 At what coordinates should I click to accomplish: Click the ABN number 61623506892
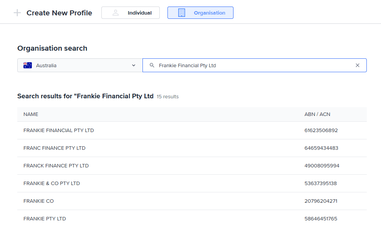[321, 130]
